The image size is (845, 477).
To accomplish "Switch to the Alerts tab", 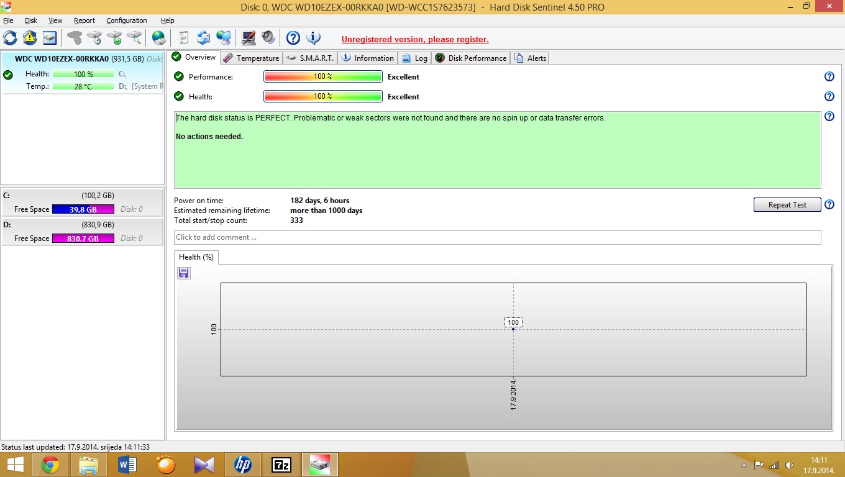I will click(x=530, y=58).
